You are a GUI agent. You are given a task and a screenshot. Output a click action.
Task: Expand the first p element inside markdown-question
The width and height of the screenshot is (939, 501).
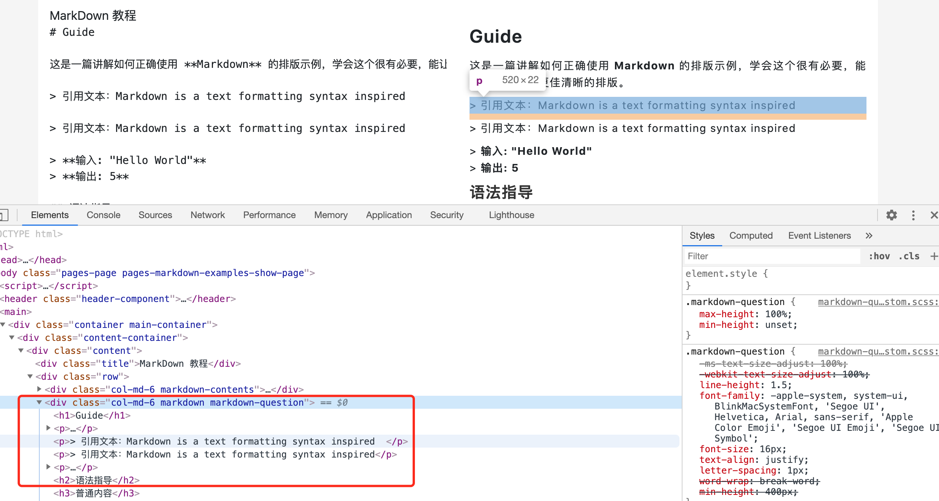[x=48, y=428]
